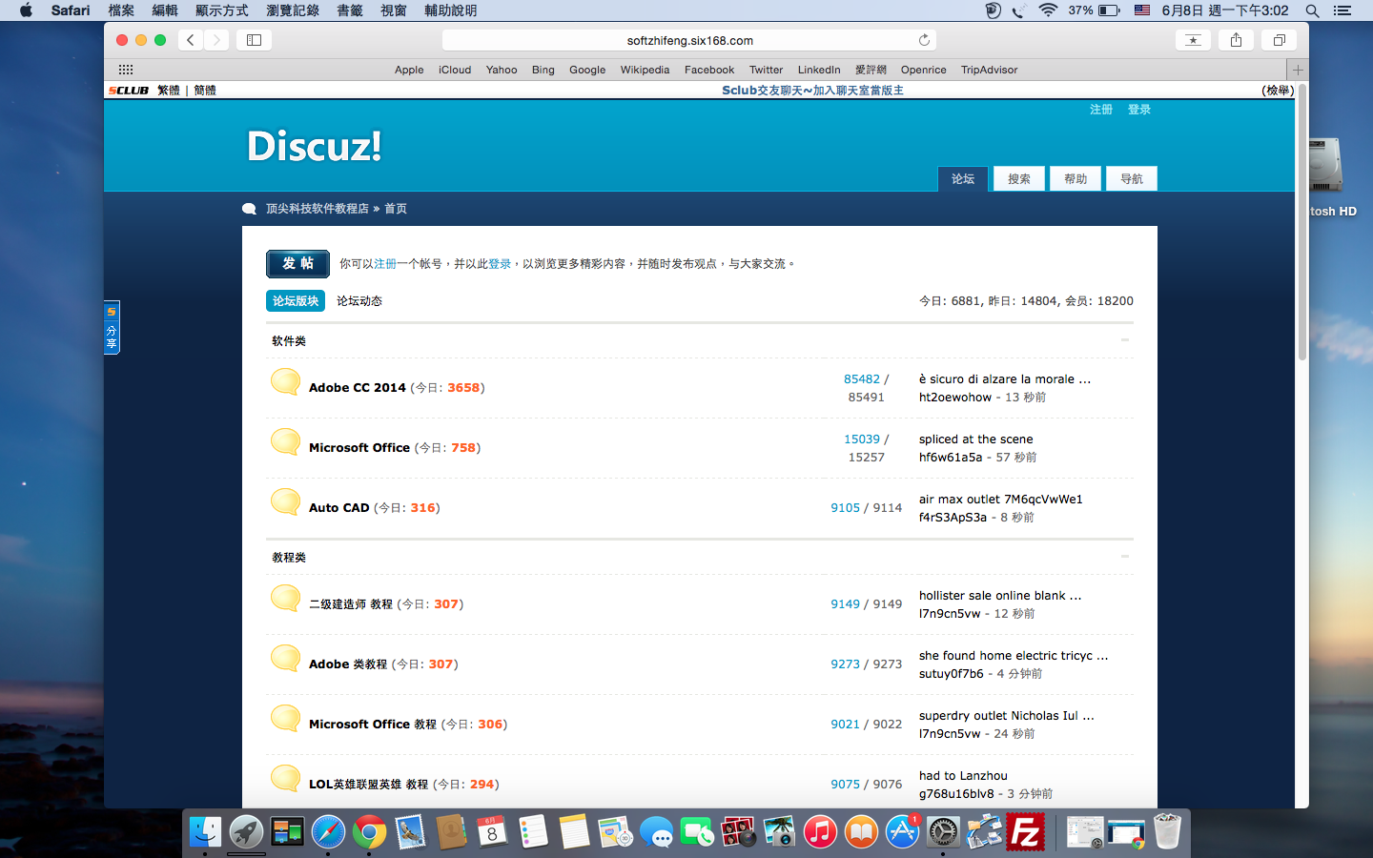The width and height of the screenshot is (1373, 858).
Task: Click the Discuz! logo
Action: (x=315, y=146)
